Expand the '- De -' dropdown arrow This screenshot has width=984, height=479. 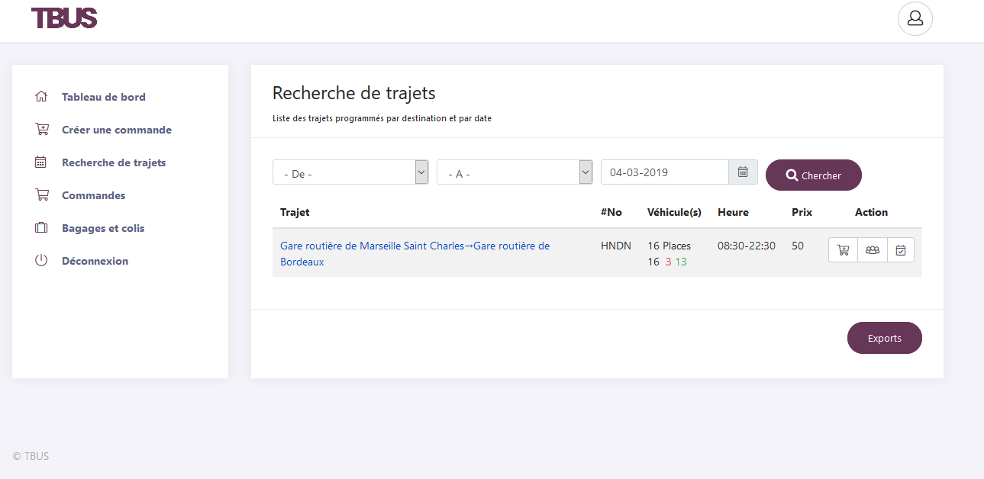point(421,172)
